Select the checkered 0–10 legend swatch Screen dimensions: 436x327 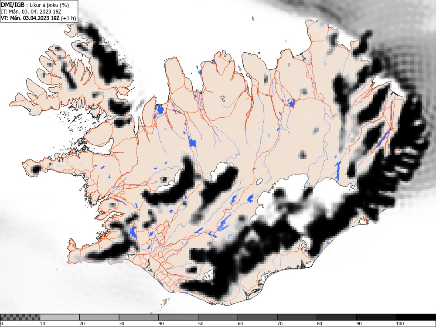(x=20, y=317)
